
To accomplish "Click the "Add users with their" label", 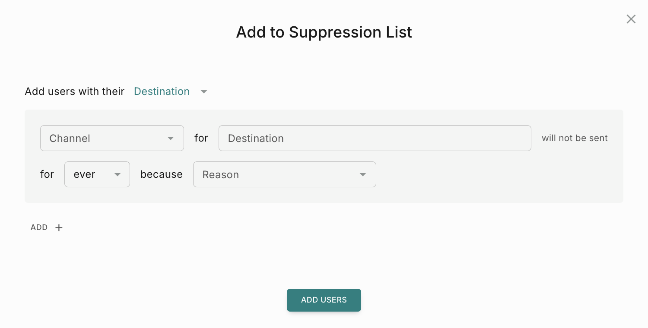I will [75, 91].
